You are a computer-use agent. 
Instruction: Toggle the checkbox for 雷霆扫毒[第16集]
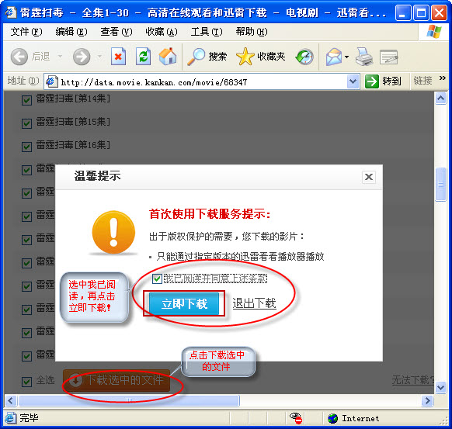pyautogui.click(x=26, y=147)
